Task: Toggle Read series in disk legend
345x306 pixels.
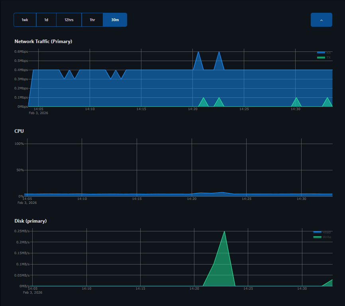Action: (322, 232)
